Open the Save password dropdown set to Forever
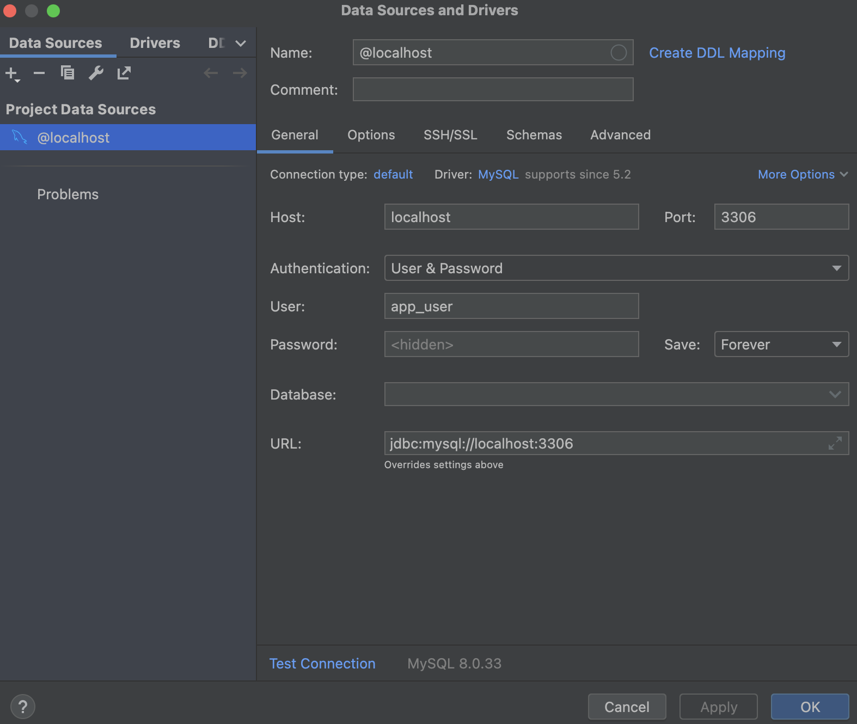 click(781, 344)
